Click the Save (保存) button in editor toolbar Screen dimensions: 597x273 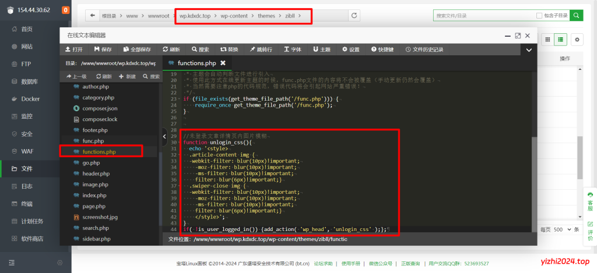[x=102, y=49]
